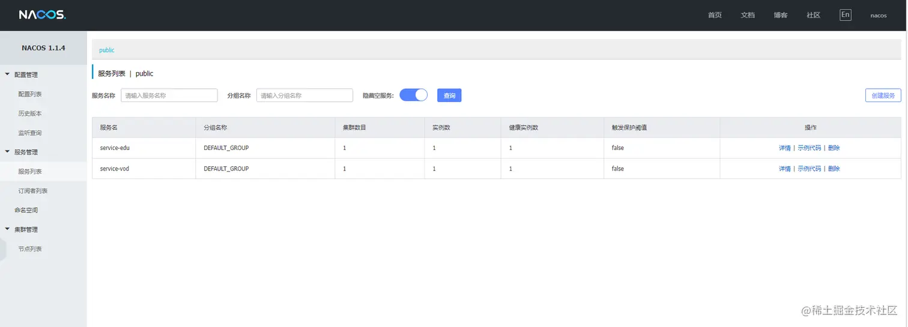Screen dimensions: 908x327
Task: Click DEFAULT_GROUP in service-edu row
Action: pos(226,148)
